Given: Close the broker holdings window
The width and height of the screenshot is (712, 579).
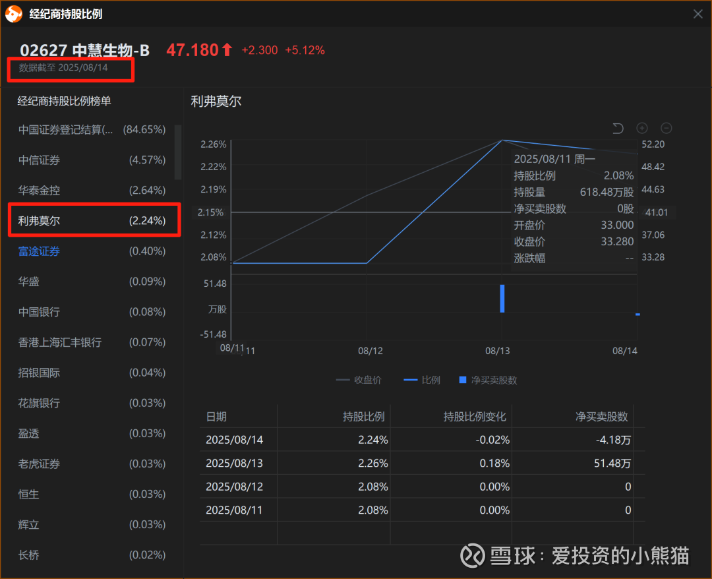Looking at the screenshot, I should [698, 14].
